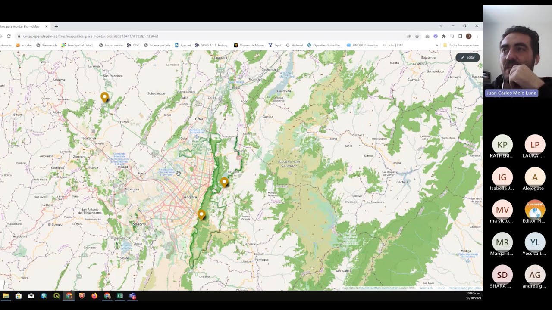
Task: Open QGIS from the taskbar
Action: pyautogui.click(x=56, y=296)
